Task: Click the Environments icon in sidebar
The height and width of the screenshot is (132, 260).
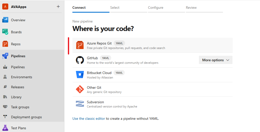Action: 5,77
